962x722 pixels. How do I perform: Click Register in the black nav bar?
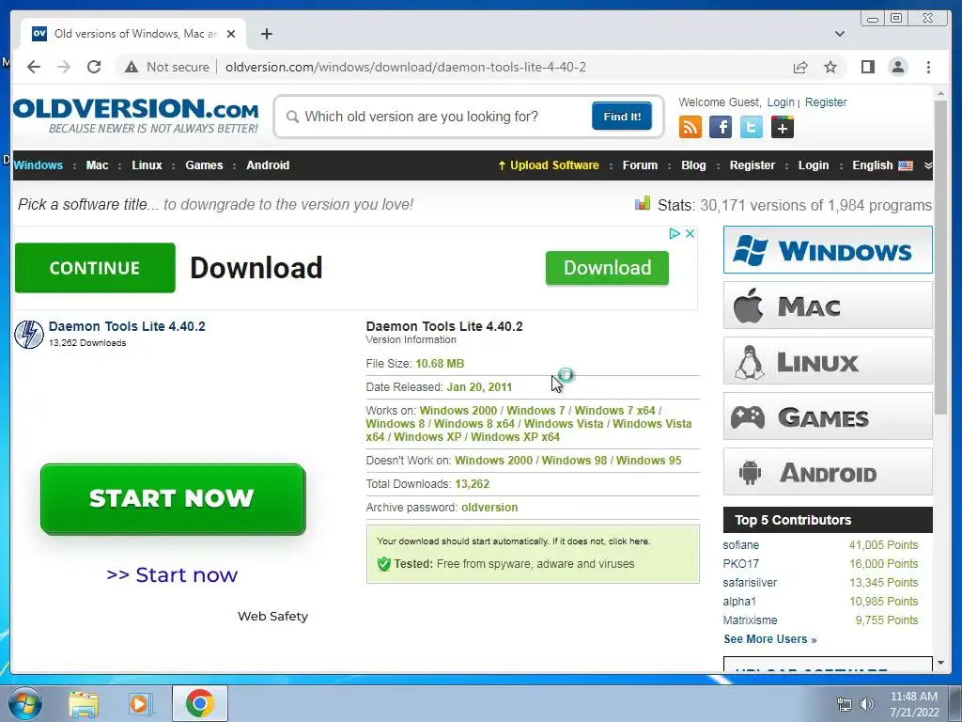(x=753, y=165)
